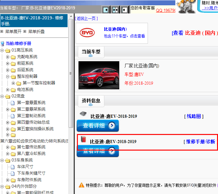Click the 下车身关键尺寸 document icon
218x194 pixels.
click(x=13, y=173)
